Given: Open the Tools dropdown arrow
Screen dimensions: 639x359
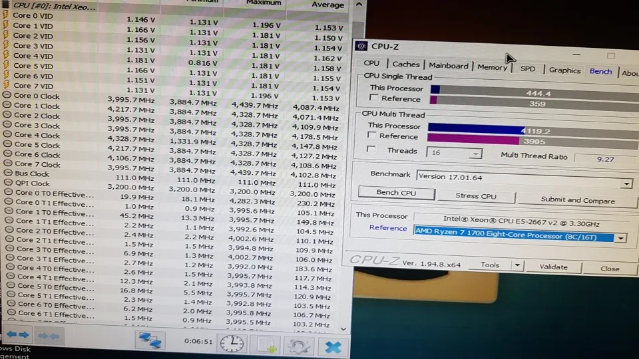Looking at the screenshot, I should coord(517,265).
